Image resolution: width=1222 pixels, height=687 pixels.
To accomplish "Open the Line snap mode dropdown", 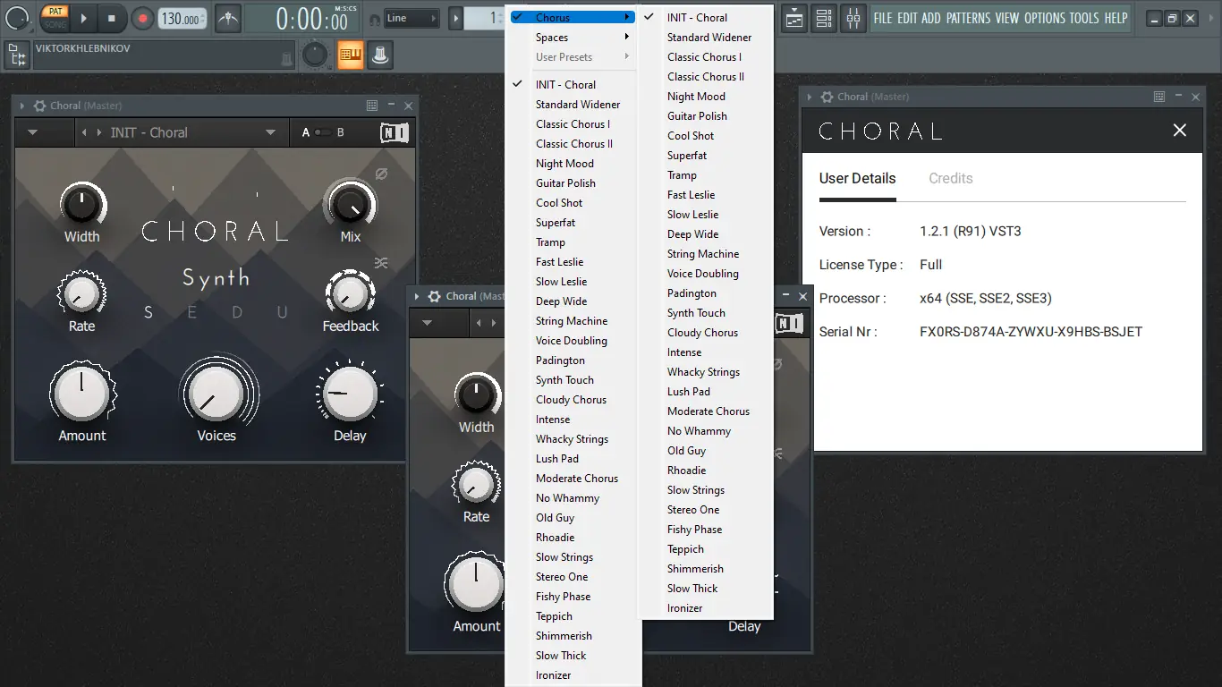I will 412,17.
